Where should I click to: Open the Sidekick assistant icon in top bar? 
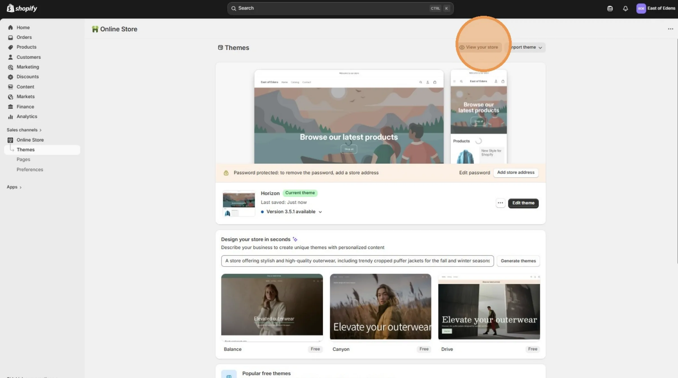(610, 8)
